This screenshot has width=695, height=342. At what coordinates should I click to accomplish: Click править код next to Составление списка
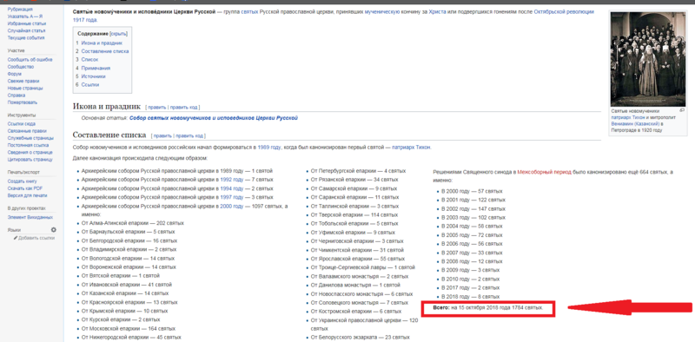click(x=189, y=136)
